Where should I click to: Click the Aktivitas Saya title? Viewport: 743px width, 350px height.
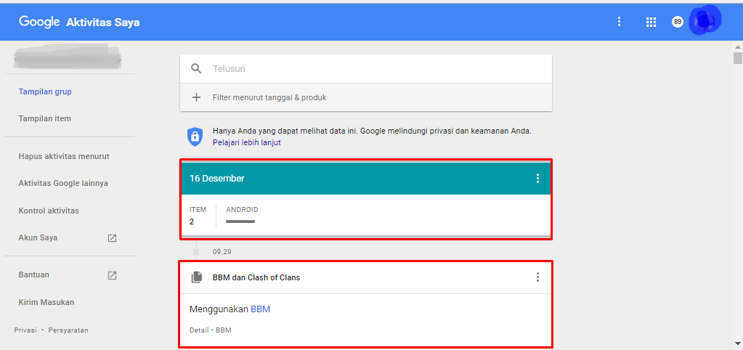tap(103, 23)
